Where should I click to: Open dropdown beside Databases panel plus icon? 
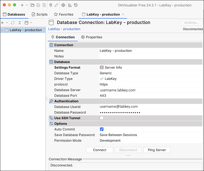click(x=7, y=23)
